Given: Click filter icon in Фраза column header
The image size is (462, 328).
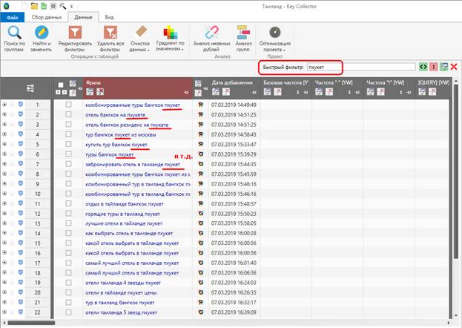Looking at the screenshot, I should (x=90, y=92).
